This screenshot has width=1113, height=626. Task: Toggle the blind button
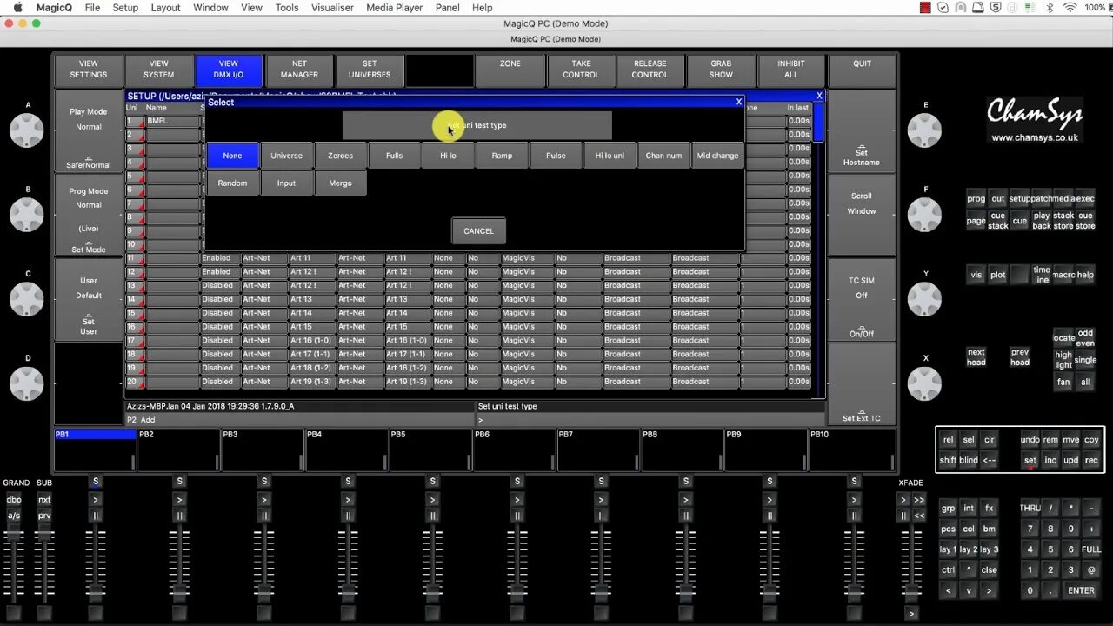[x=968, y=460]
